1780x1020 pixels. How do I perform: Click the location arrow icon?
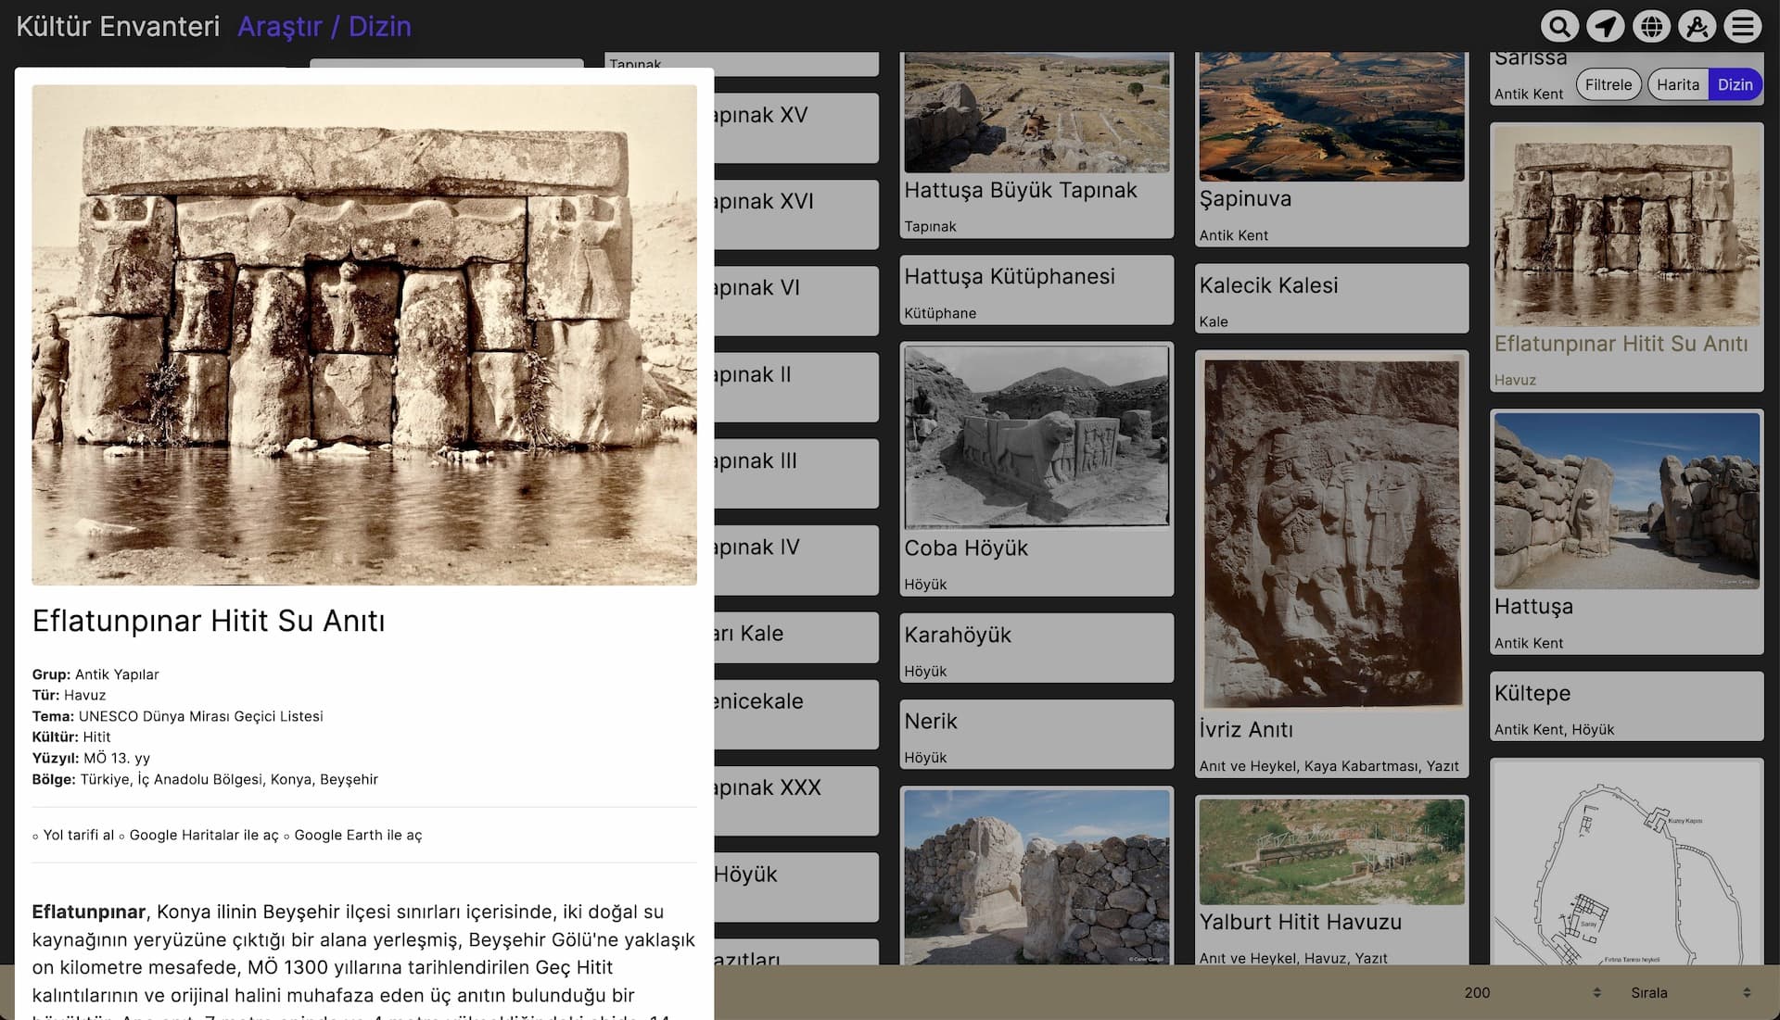point(1606,26)
